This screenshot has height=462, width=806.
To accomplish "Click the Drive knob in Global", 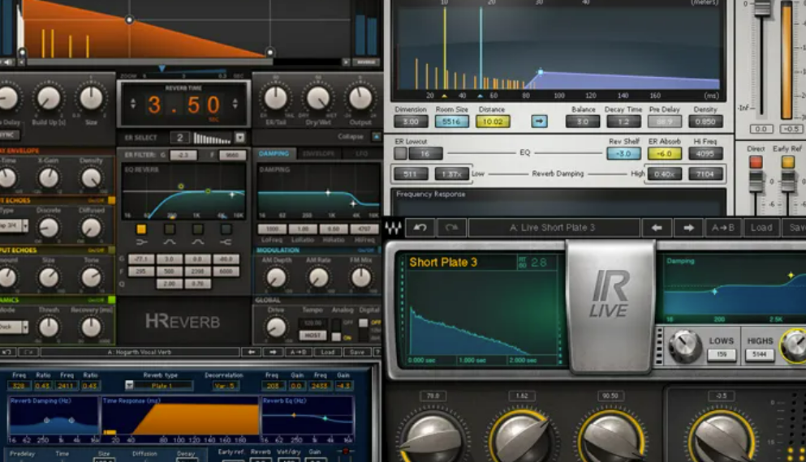I will 276,327.
